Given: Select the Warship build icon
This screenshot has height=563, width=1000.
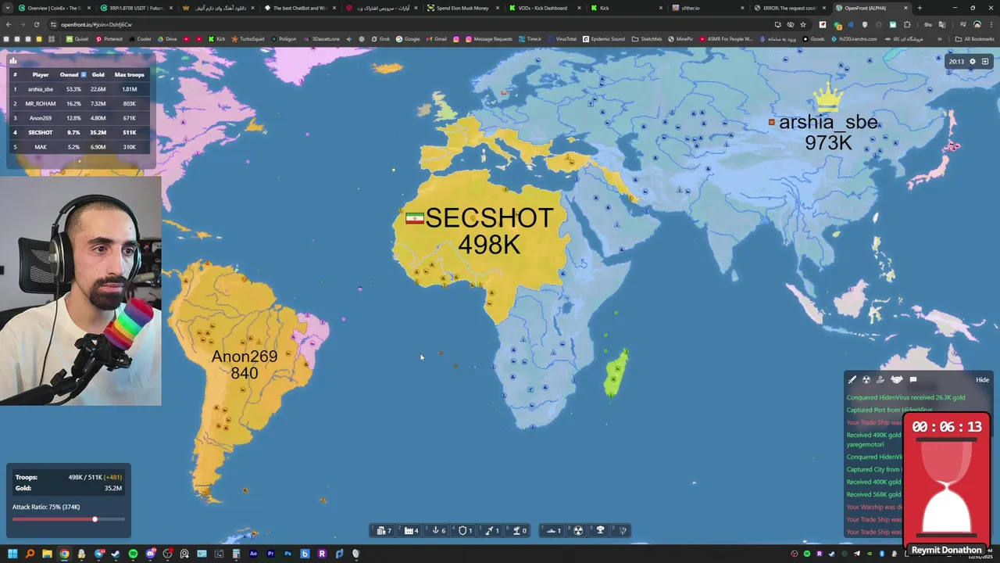Looking at the screenshot, I should click(x=551, y=530).
